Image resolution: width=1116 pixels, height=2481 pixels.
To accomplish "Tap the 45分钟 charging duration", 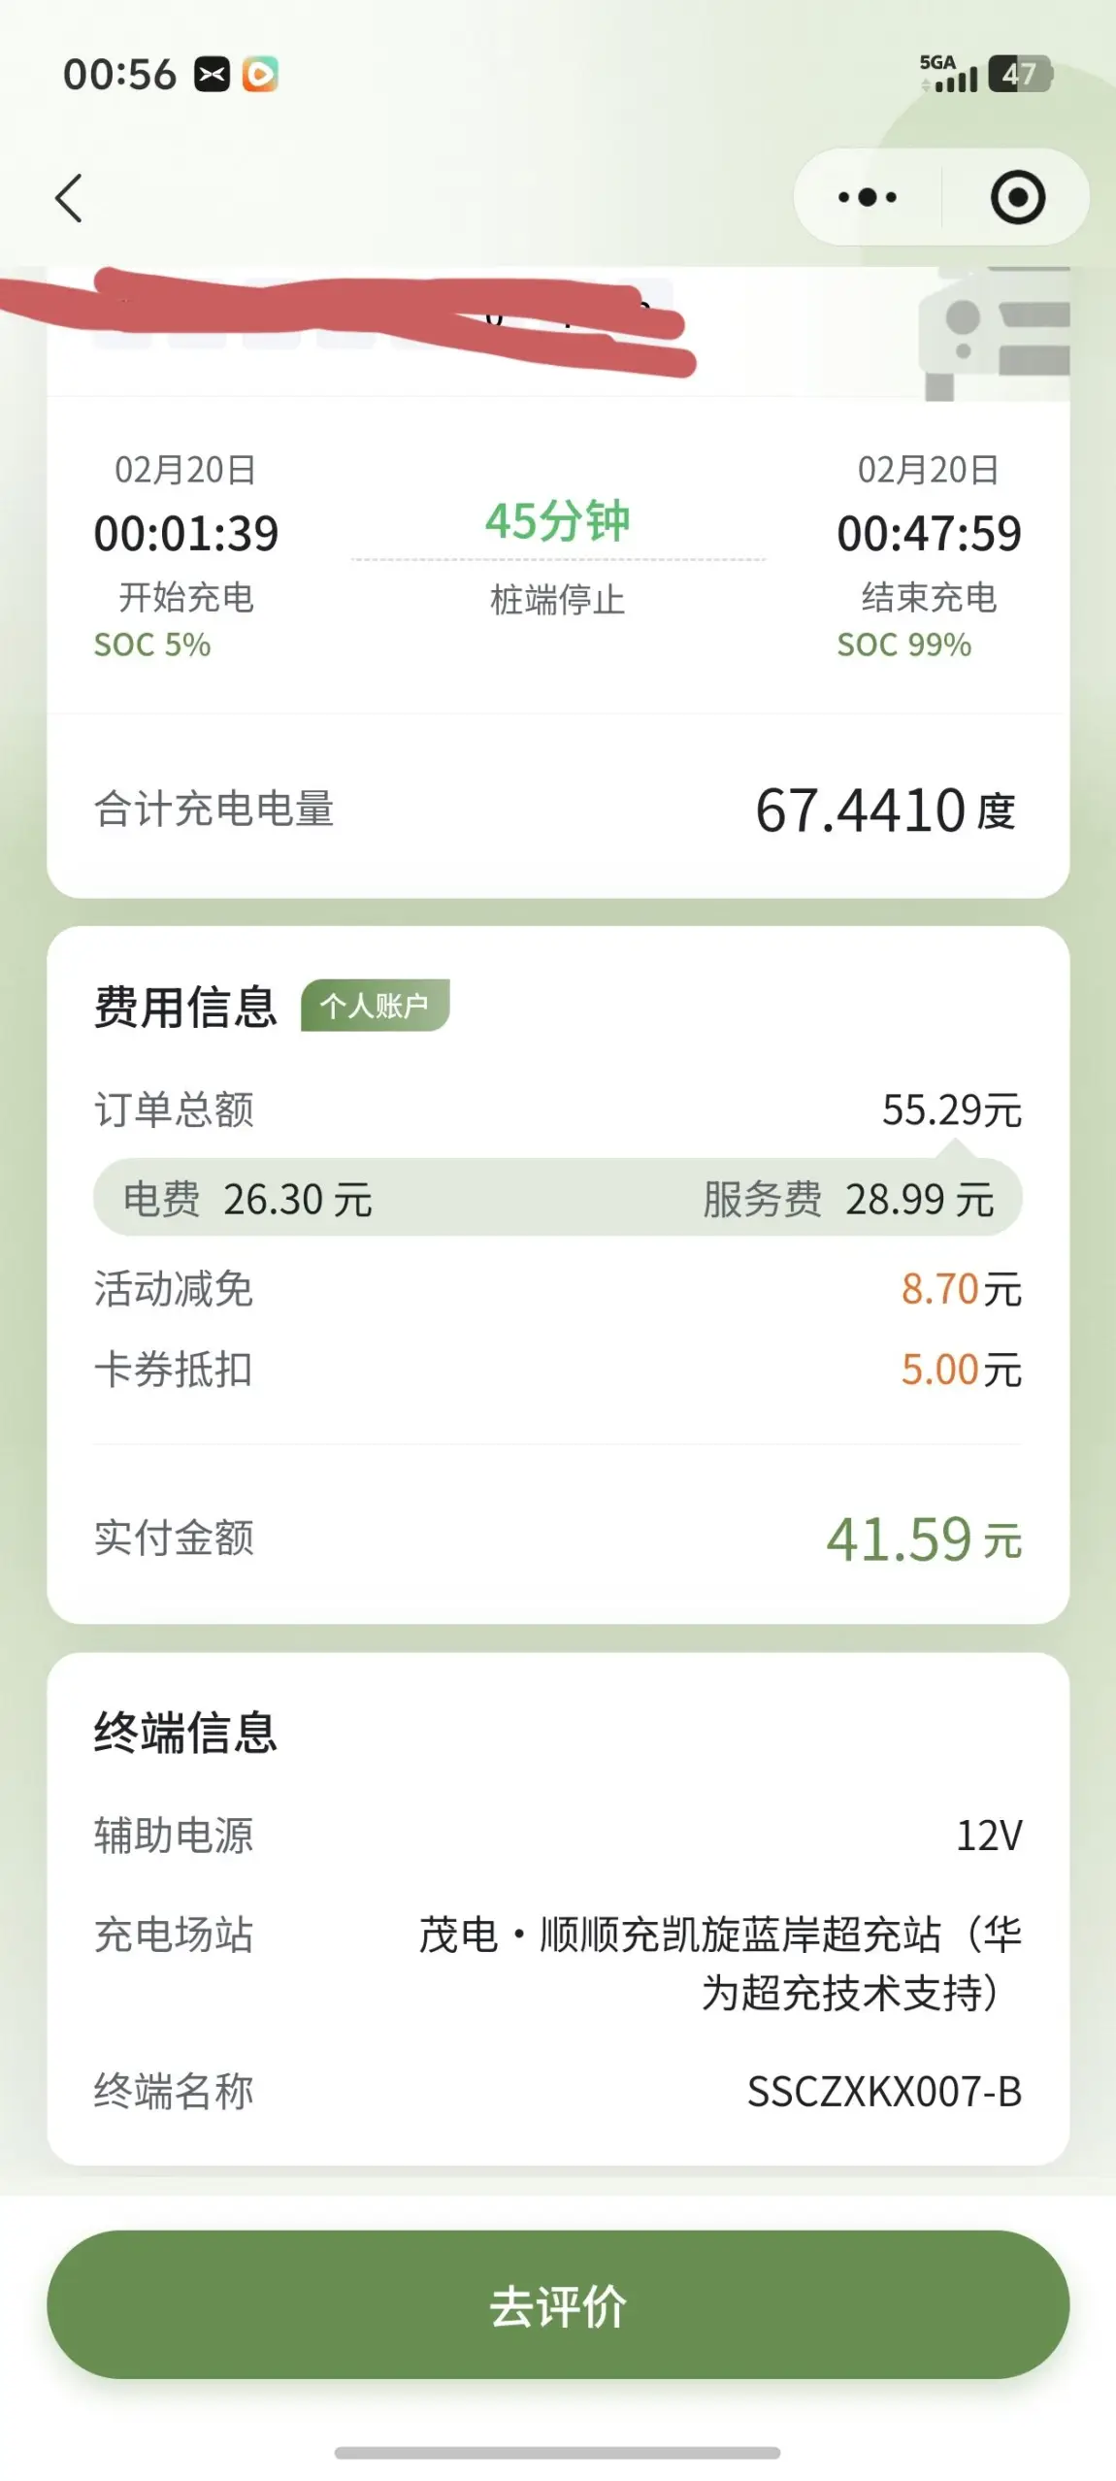I will 557,521.
